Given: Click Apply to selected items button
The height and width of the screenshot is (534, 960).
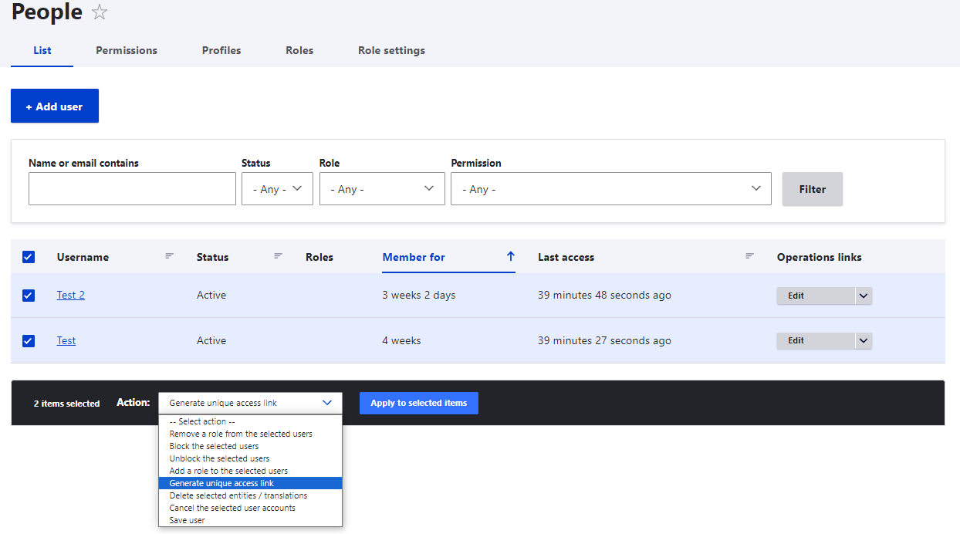Looking at the screenshot, I should pos(418,403).
